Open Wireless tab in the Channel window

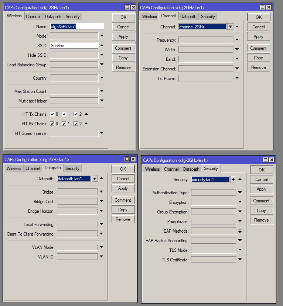(x=149, y=16)
